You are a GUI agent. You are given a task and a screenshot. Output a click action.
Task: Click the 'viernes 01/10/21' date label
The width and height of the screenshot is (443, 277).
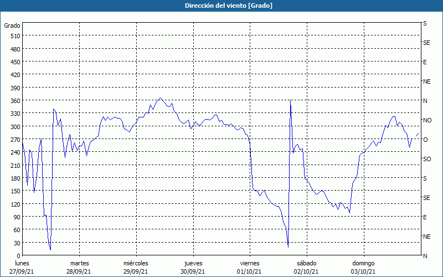click(x=250, y=268)
